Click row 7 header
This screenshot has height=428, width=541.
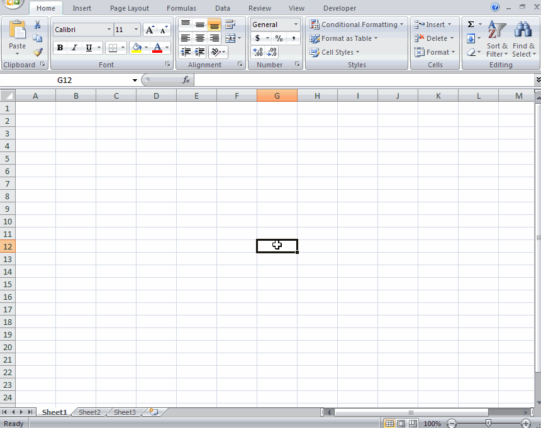tap(8, 184)
